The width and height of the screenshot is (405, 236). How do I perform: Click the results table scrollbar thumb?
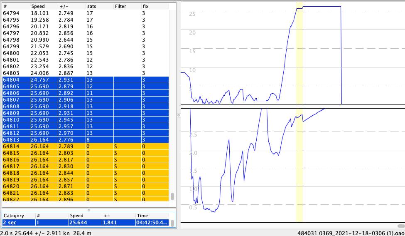coord(172,223)
